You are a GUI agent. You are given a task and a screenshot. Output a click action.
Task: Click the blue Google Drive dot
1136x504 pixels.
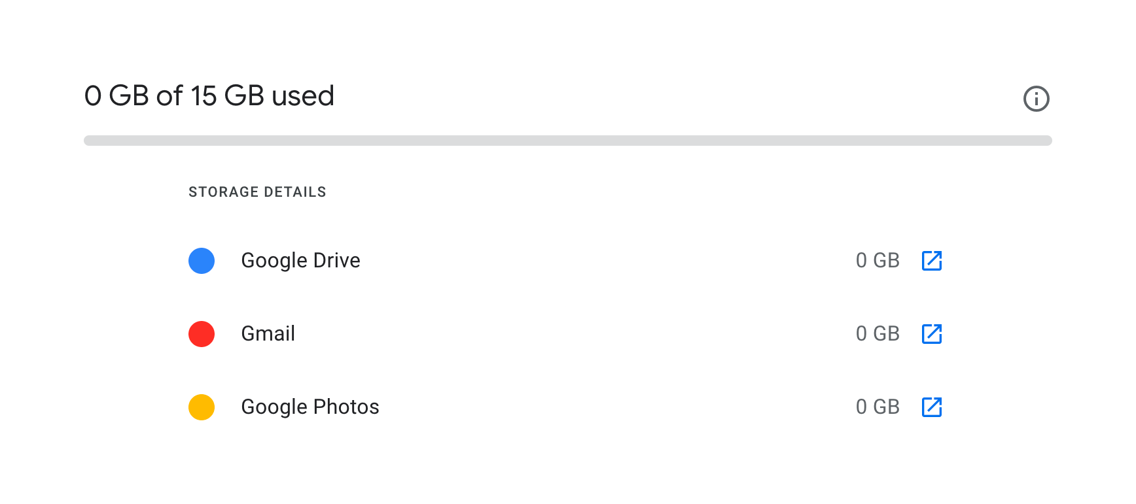click(x=202, y=261)
